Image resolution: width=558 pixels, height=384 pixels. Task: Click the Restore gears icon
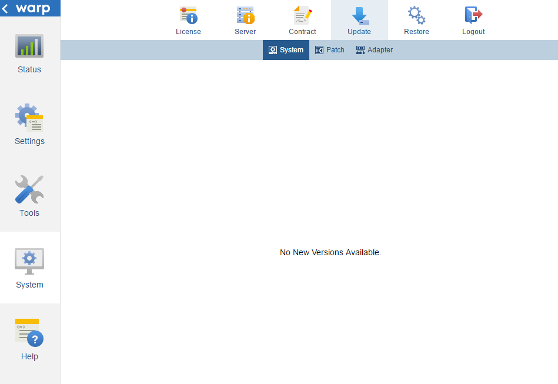[416, 15]
